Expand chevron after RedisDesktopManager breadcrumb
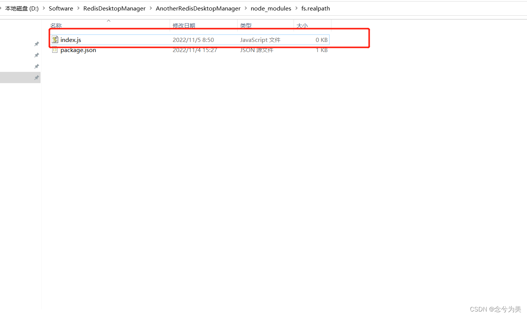 [151, 8]
